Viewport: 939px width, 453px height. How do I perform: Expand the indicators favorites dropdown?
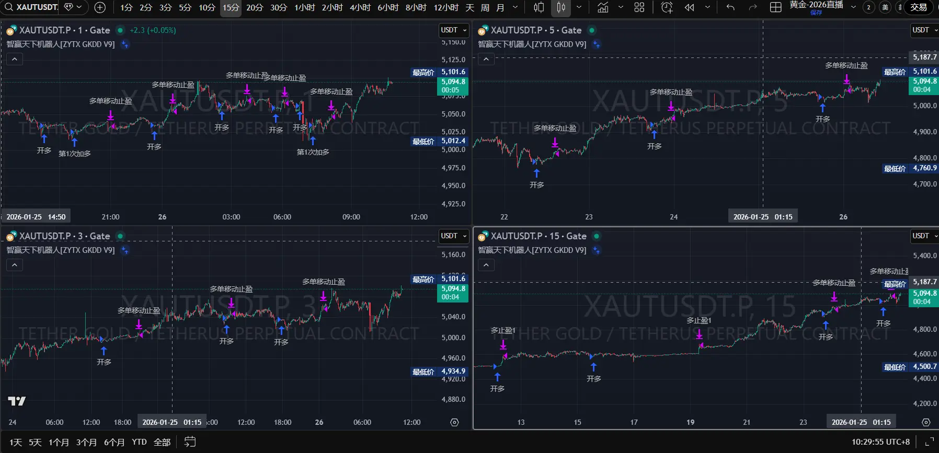[621, 7]
